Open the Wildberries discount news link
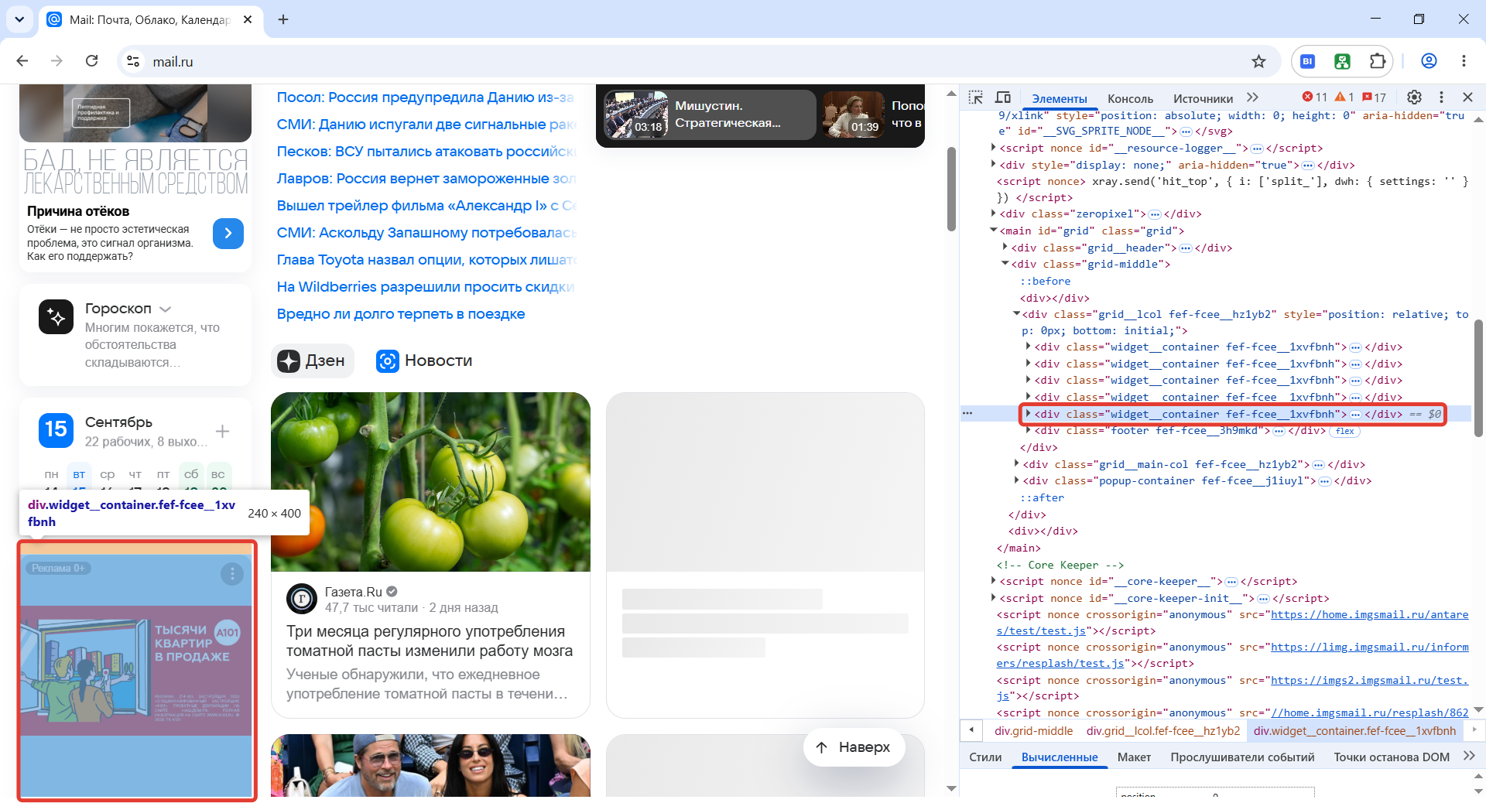This screenshot has height=803, width=1486. [x=426, y=287]
